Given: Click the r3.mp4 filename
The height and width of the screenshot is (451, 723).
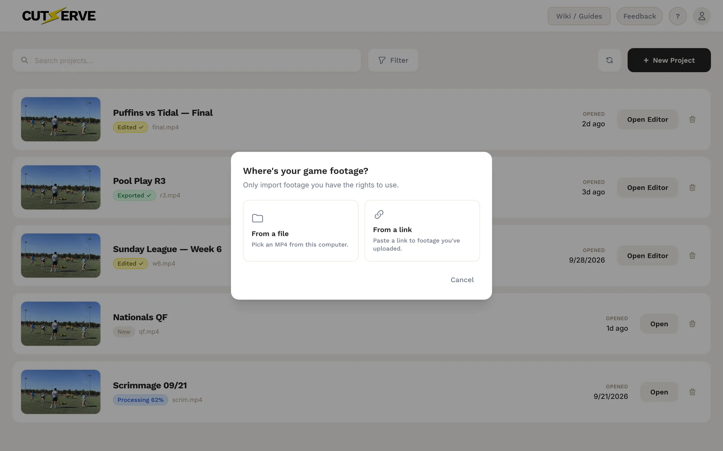Looking at the screenshot, I should coord(170,195).
